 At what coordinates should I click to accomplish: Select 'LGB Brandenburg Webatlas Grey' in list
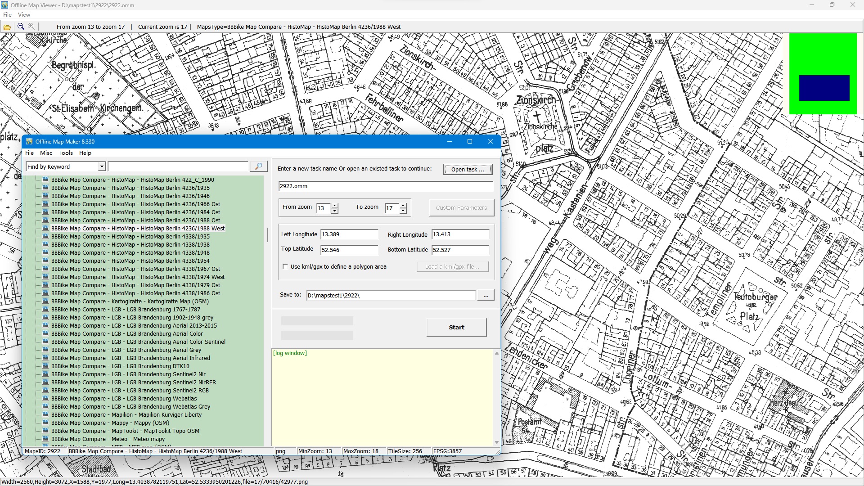(130, 406)
